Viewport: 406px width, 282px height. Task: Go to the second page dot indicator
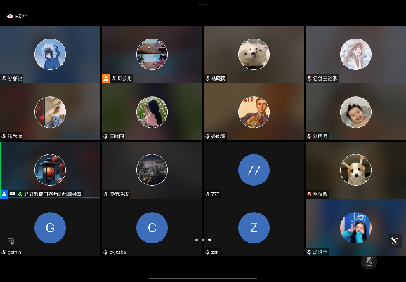203,240
